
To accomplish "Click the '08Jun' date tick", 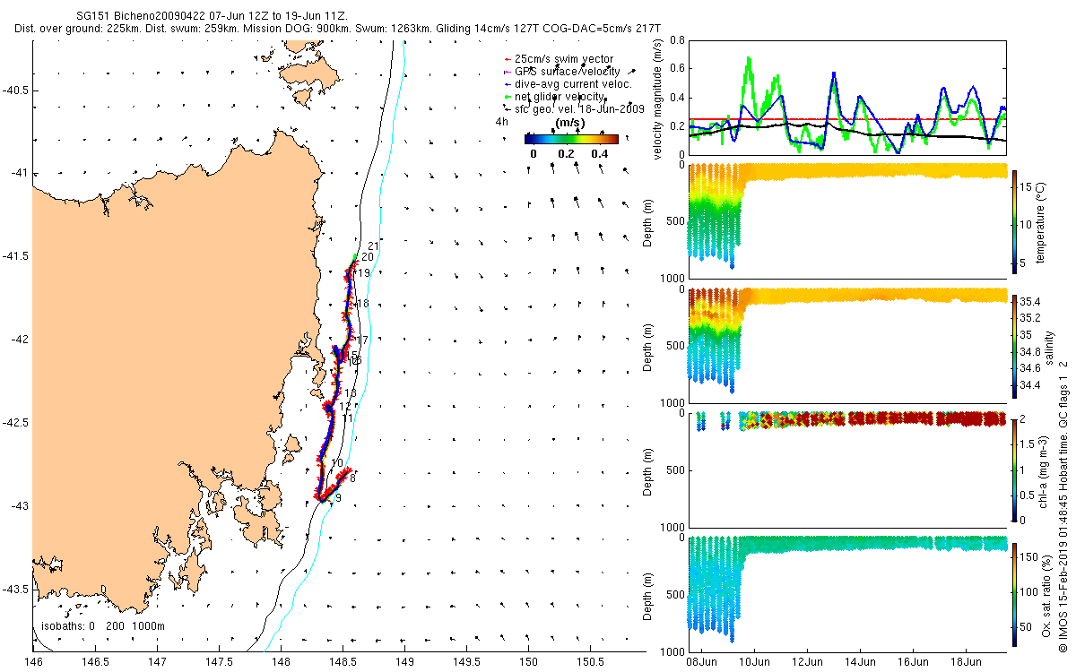I will pyautogui.click(x=700, y=661).
